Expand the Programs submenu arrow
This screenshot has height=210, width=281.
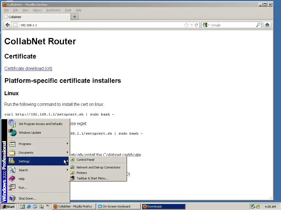(68, 143)
